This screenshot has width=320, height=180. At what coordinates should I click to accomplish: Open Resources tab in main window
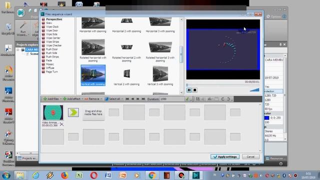pos(275,158)
